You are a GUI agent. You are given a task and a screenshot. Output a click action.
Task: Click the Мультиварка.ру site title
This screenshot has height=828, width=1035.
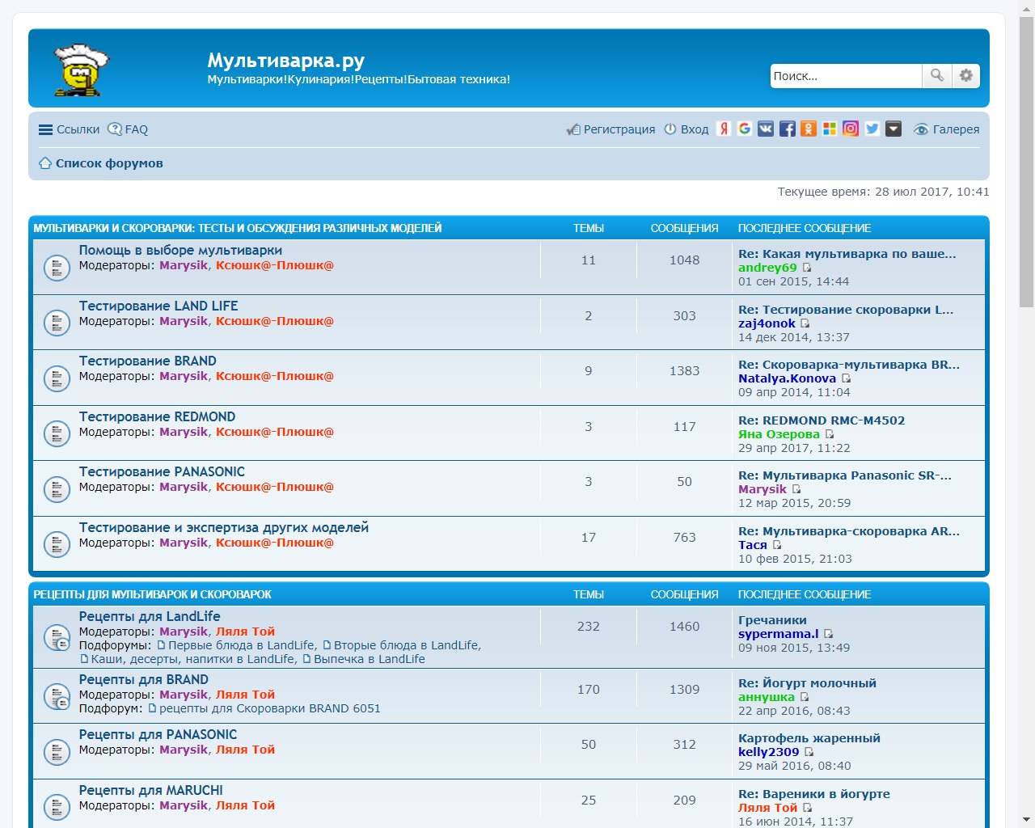point(285,61)
